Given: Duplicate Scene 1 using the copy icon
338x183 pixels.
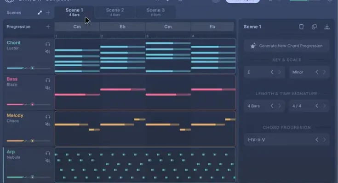Looking at the screenshot, I should point(314,27).
